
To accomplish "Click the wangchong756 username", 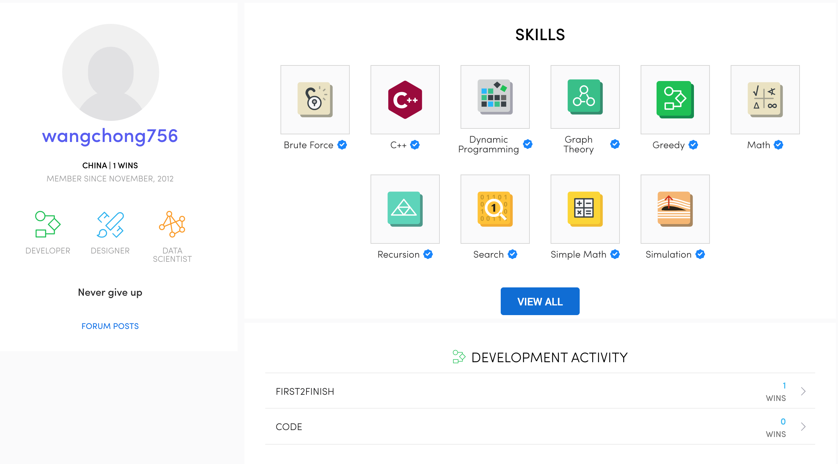I will pos(110,136).
